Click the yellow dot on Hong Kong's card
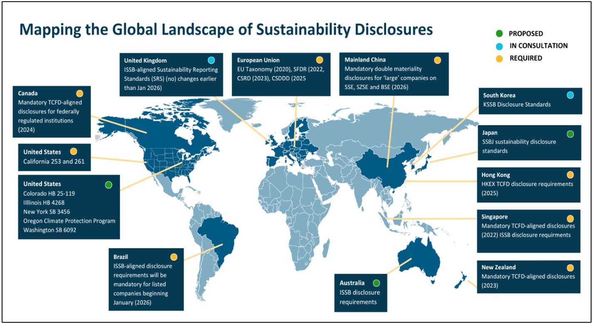Viewport: 594px width, 324px height. click(570, 175)
